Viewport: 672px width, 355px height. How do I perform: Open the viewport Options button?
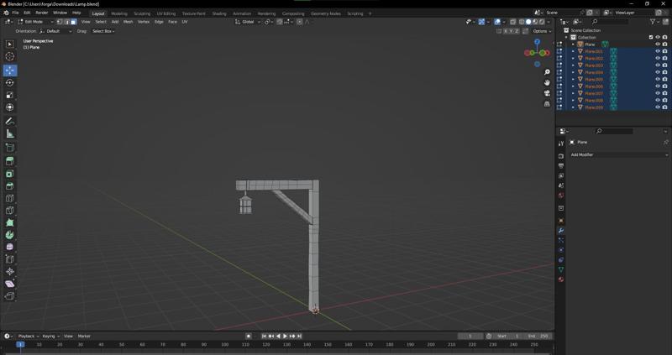click(542, 31)
